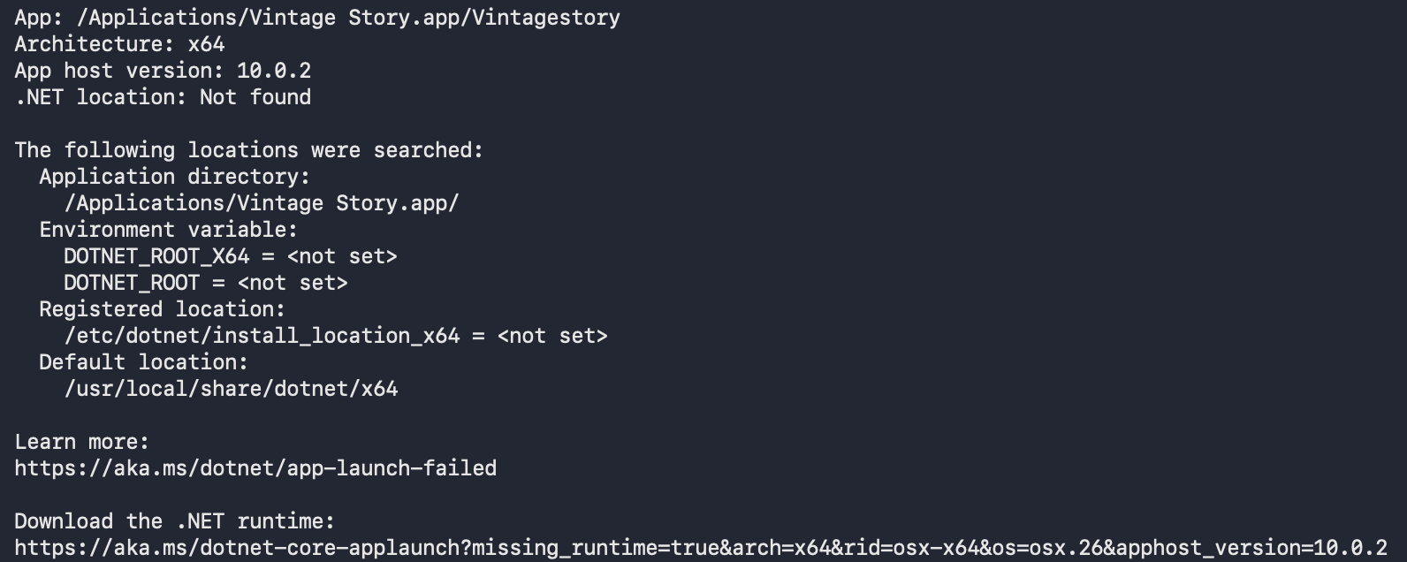Click the 'Environment variable:' heading
The height and width of the screenshot is (562, 1407).
coord(169,230)
